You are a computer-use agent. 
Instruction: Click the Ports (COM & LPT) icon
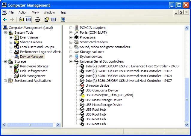click(x=76, y=32)
